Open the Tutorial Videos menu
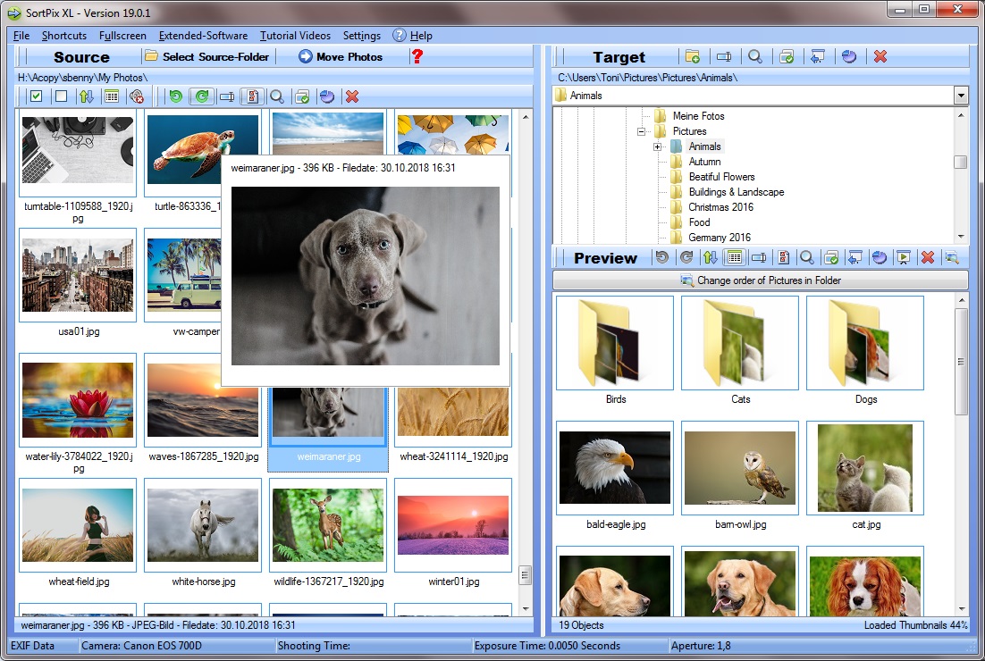The height and width of the screenshot is (661, 985). point(295,36)
